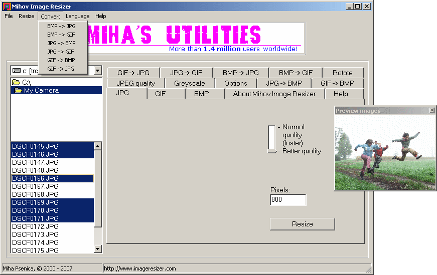Close the Preview images panel
437x275 pixels.
[x=432, y=111]
